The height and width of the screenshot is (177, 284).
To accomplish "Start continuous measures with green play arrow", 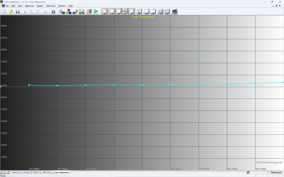I will 96,12.
